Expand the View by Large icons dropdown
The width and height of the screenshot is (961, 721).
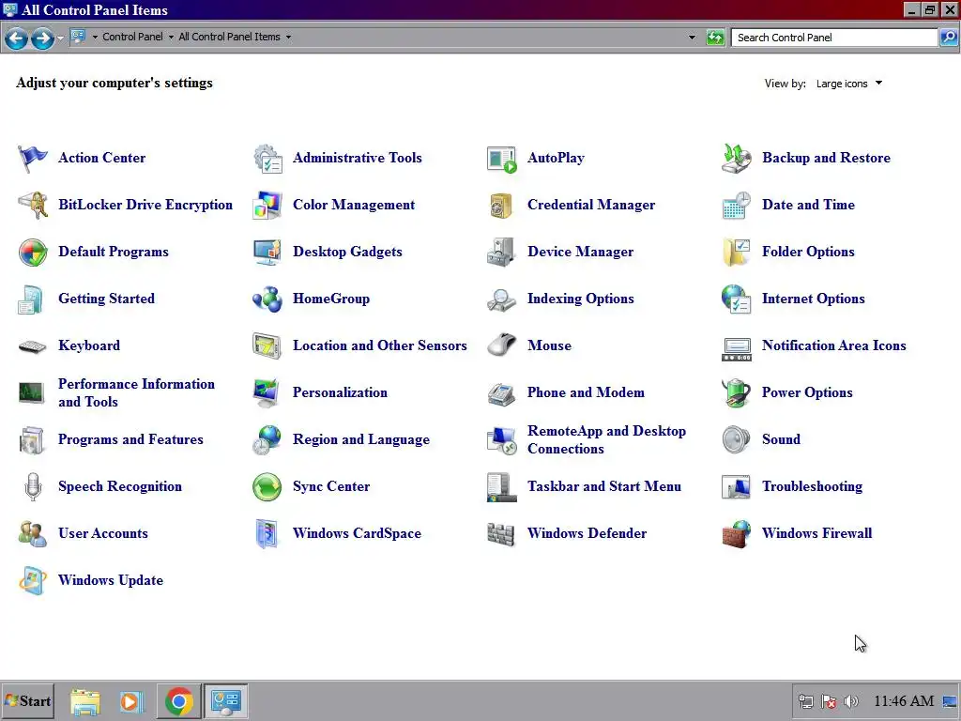click(x=849, y=84)
